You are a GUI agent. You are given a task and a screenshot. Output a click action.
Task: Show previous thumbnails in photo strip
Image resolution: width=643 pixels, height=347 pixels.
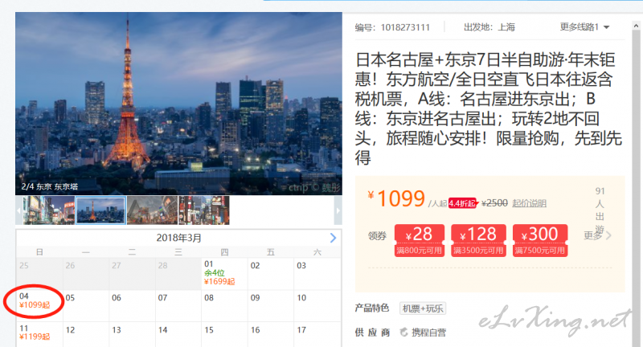(18, 210)
